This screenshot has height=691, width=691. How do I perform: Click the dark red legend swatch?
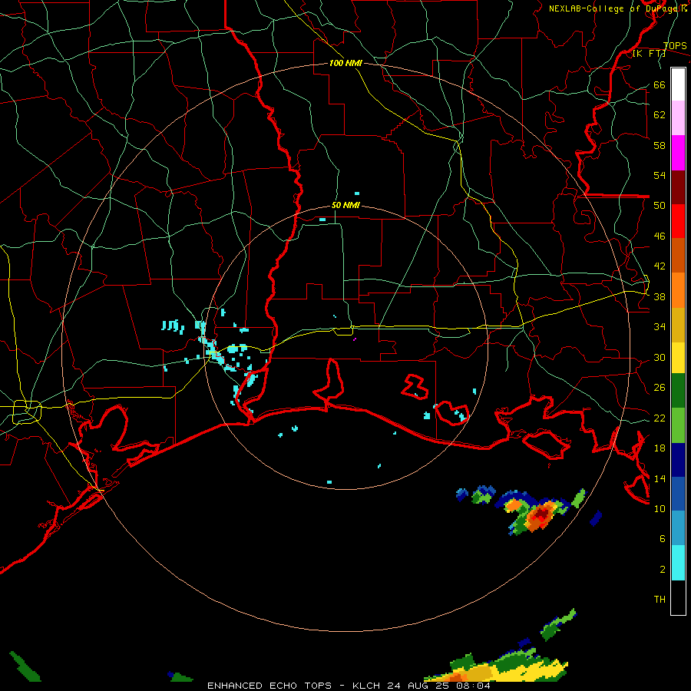(x=678, y=187)
